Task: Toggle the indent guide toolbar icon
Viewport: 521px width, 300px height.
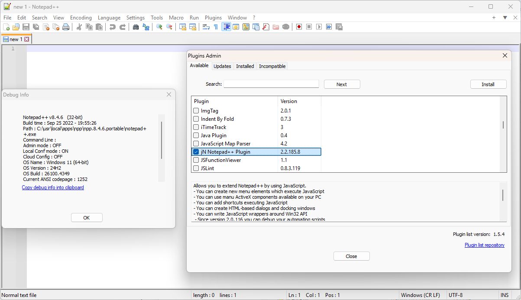Action: (x=226, y=27)
